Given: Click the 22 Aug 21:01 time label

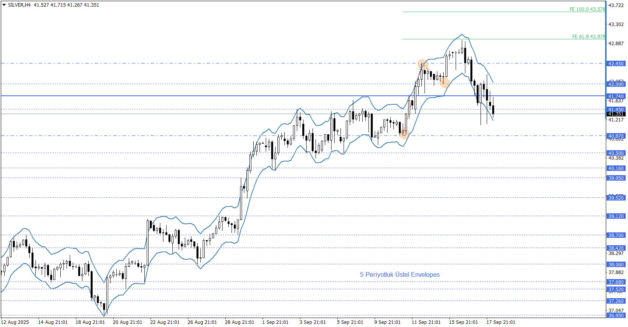Looking at the screenshot, I should 165,322.
